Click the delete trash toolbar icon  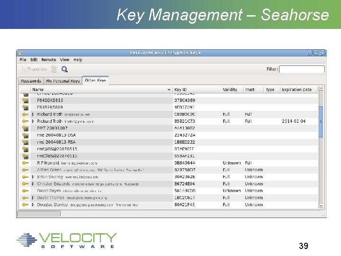tap(54, 69)
